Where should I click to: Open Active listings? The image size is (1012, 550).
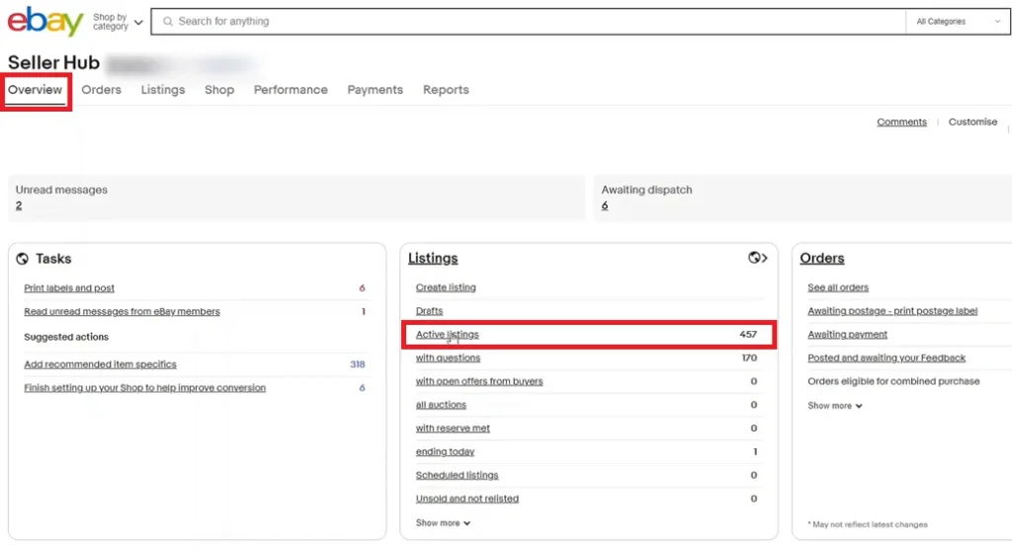click(x=448, y=334)
